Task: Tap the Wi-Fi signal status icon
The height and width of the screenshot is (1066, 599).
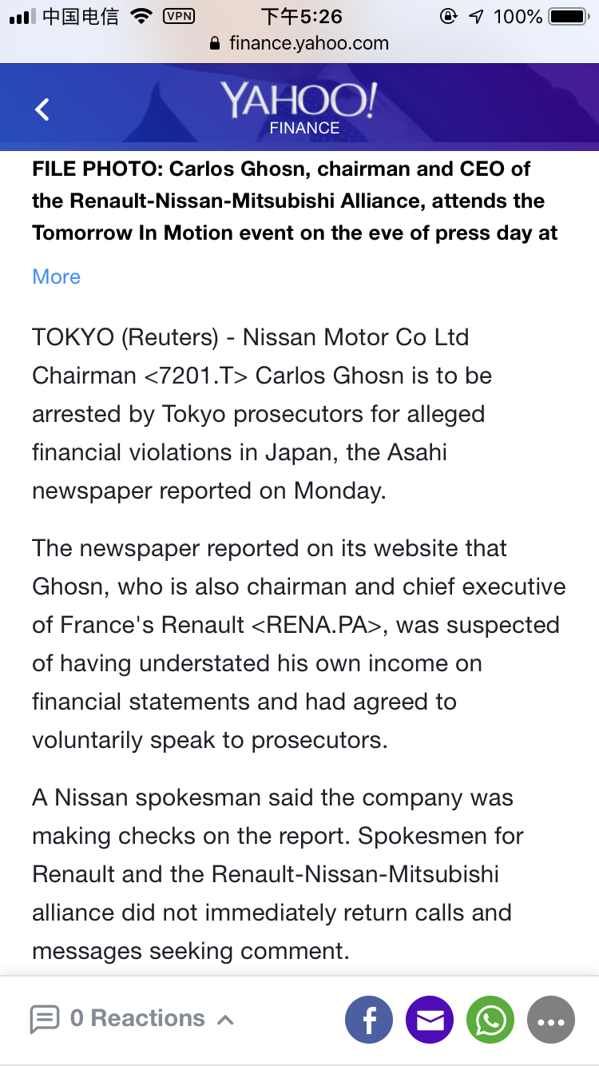Action: coord(141,16)
